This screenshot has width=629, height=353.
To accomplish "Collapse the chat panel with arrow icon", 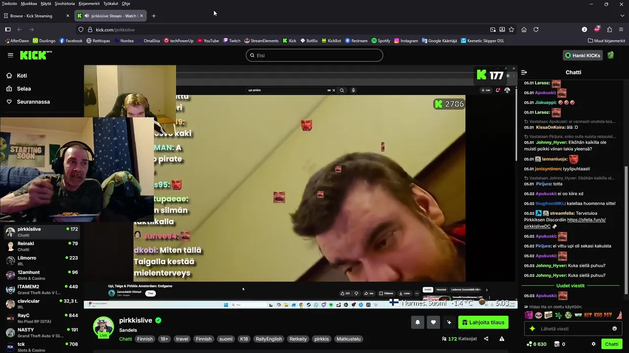I will [x=524, y=72].
